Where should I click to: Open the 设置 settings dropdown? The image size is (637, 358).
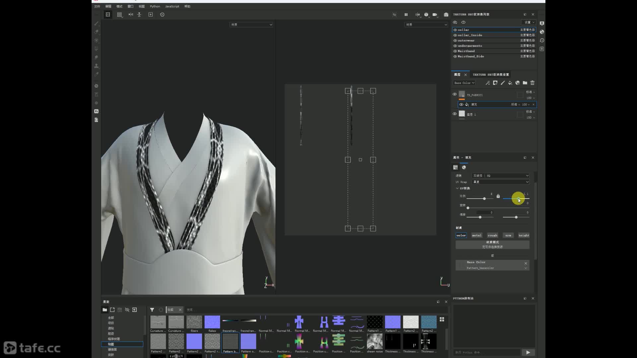tap(529, 22)
